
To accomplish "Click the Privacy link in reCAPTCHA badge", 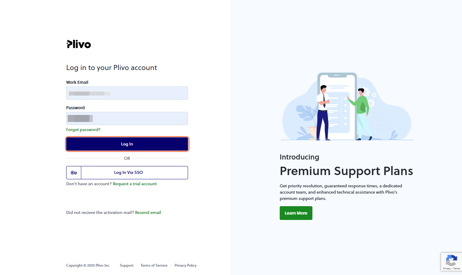I will [447, 269].
